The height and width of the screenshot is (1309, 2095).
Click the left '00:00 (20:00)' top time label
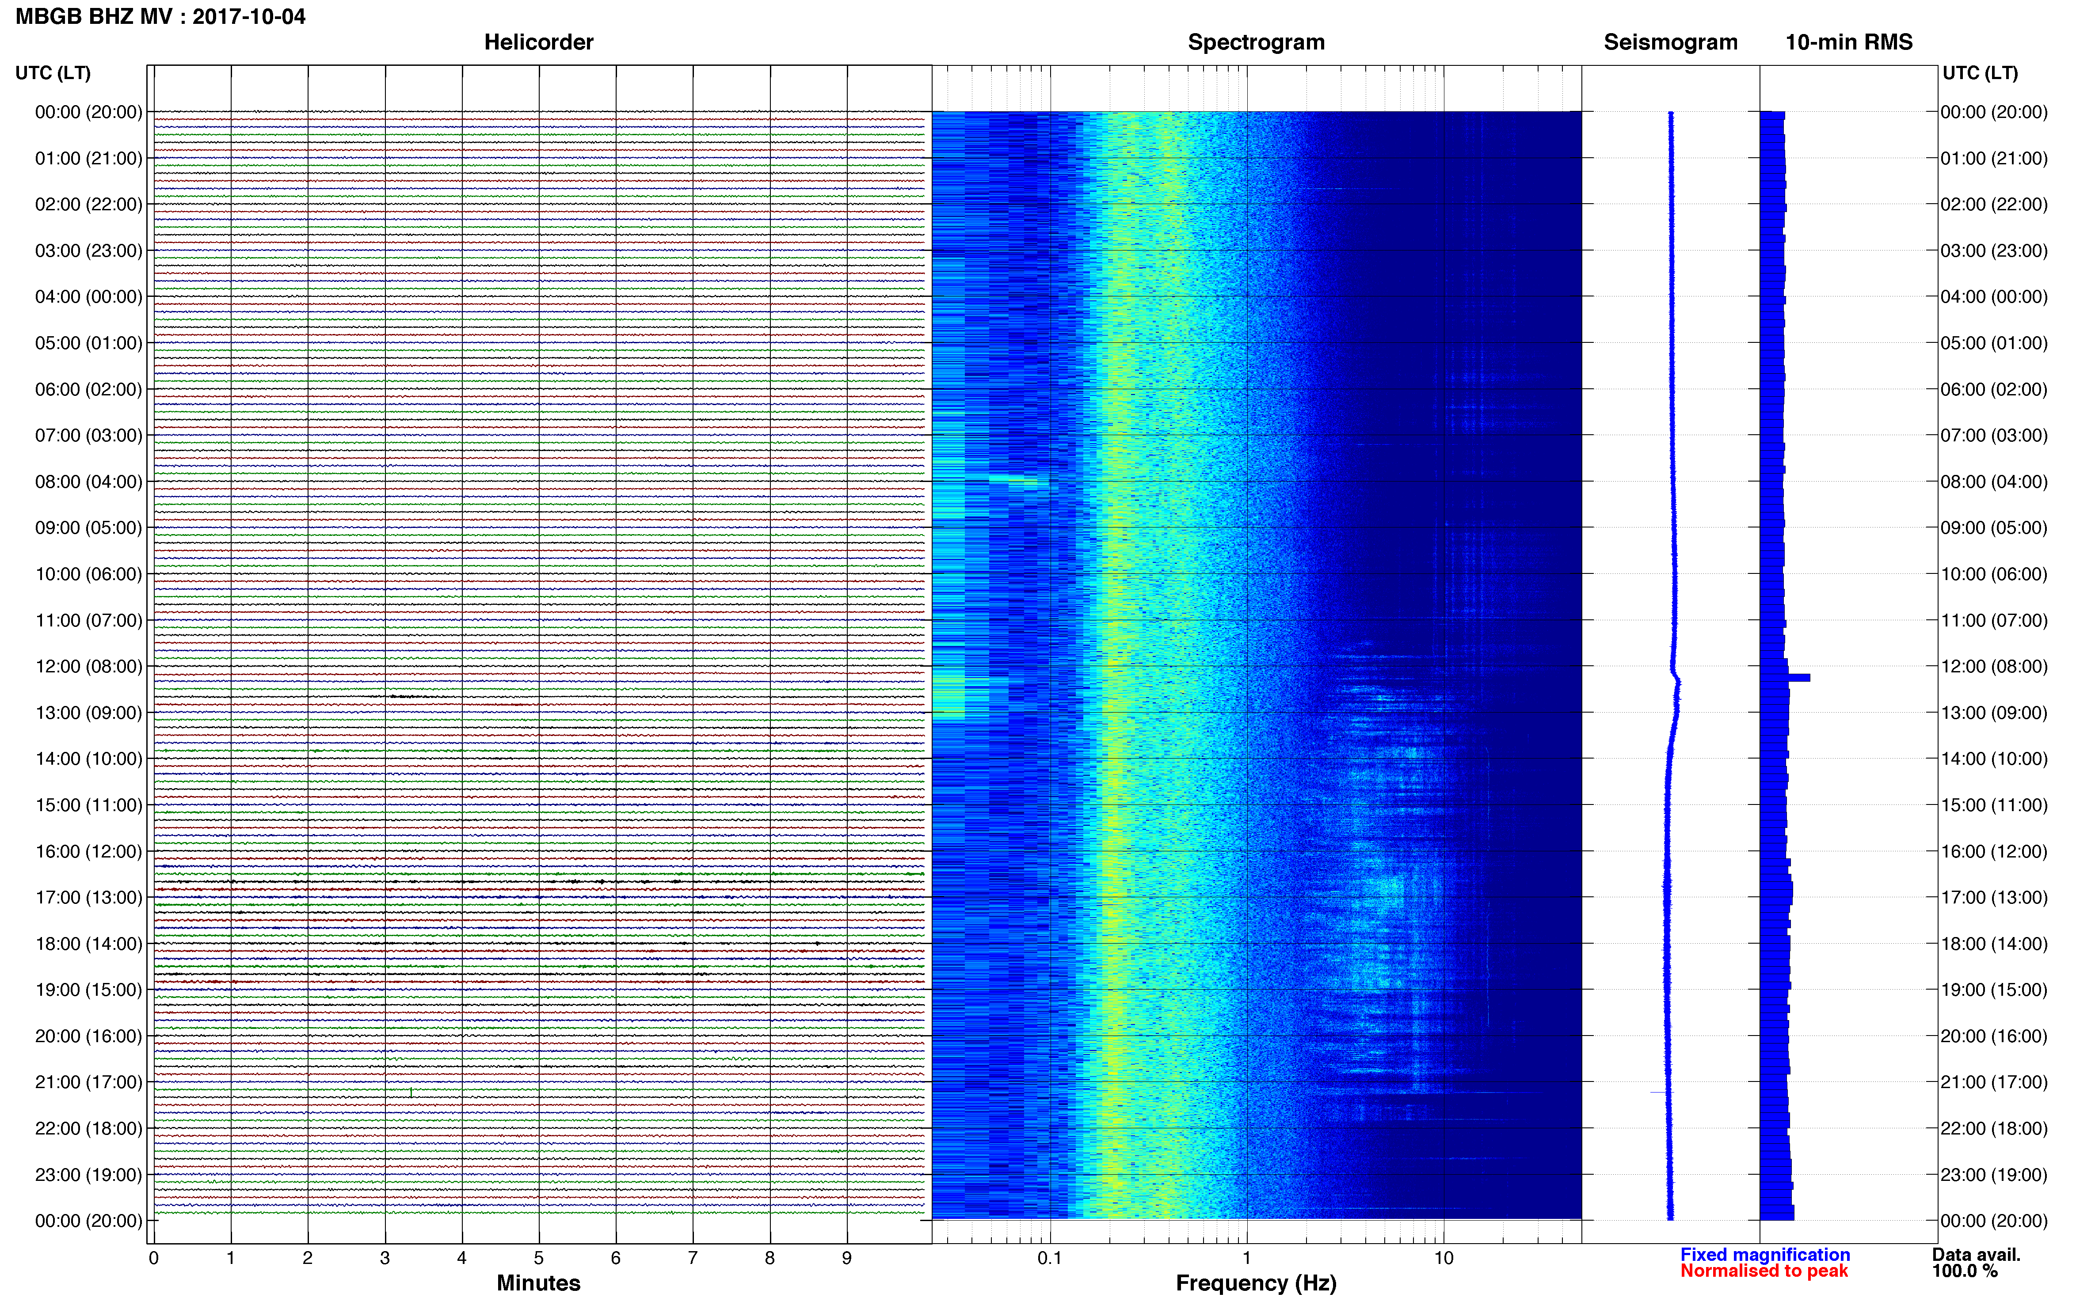tap(88, 112)
